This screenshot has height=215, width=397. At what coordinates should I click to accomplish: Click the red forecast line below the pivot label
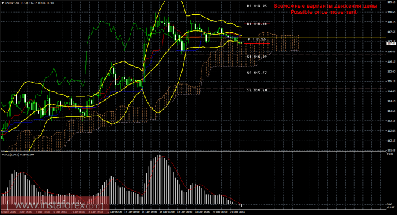(257, 43)
